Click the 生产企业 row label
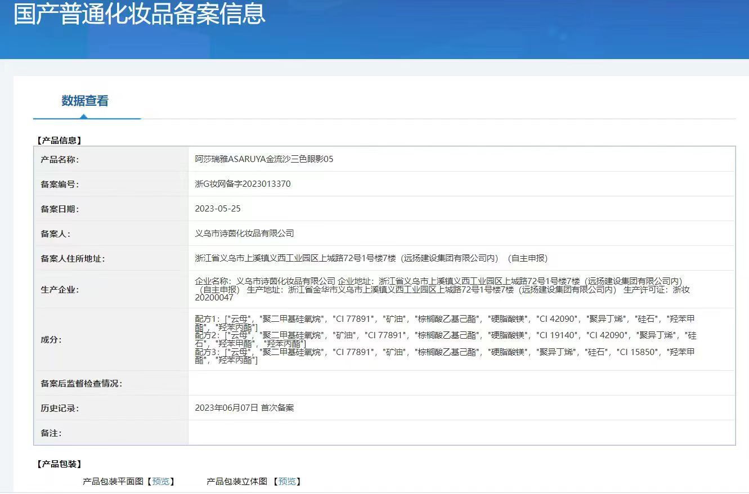Screen dimensions: 749x494 click(x=60, y=290)
